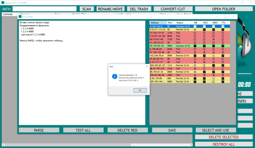Click the OPEN FOLDER button
The width and height of the screenshot is (255, 148).
[224, 9]
